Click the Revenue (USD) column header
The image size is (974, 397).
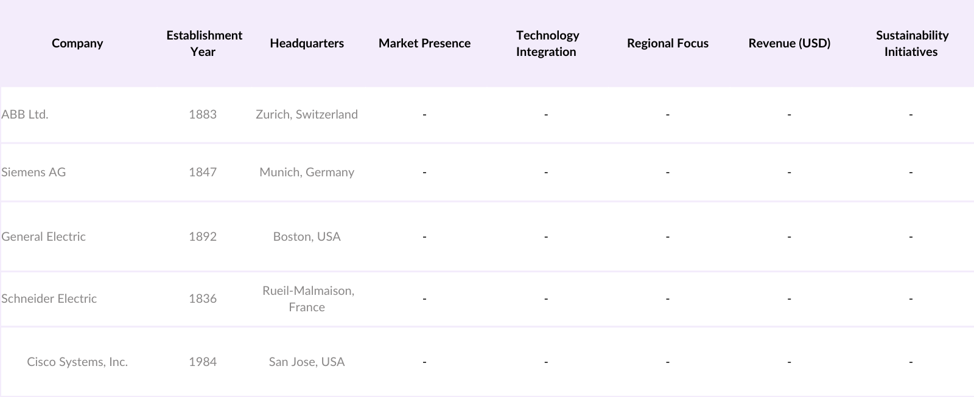click(x=789, y=43)
